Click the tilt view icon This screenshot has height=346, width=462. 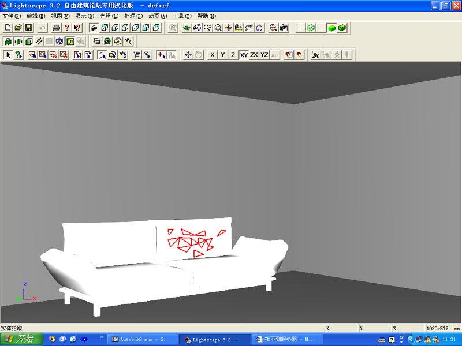point(249,28)
